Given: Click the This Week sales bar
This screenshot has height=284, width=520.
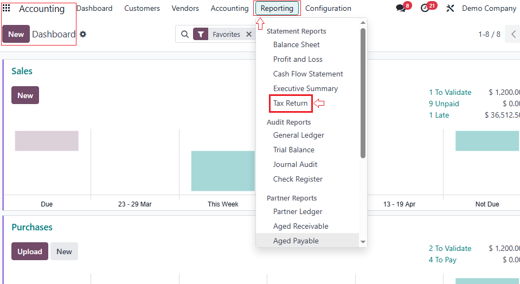Looking at the screenshot, I should (223, 171).
